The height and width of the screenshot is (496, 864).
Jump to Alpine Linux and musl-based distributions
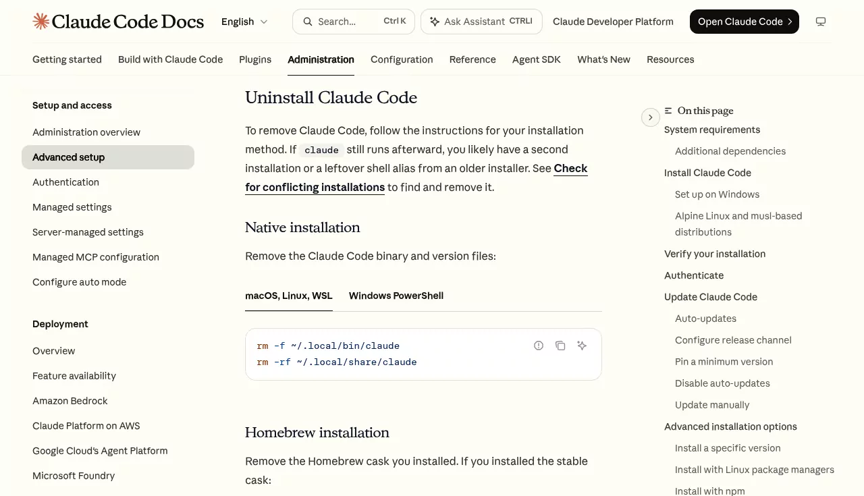[738, 224]
